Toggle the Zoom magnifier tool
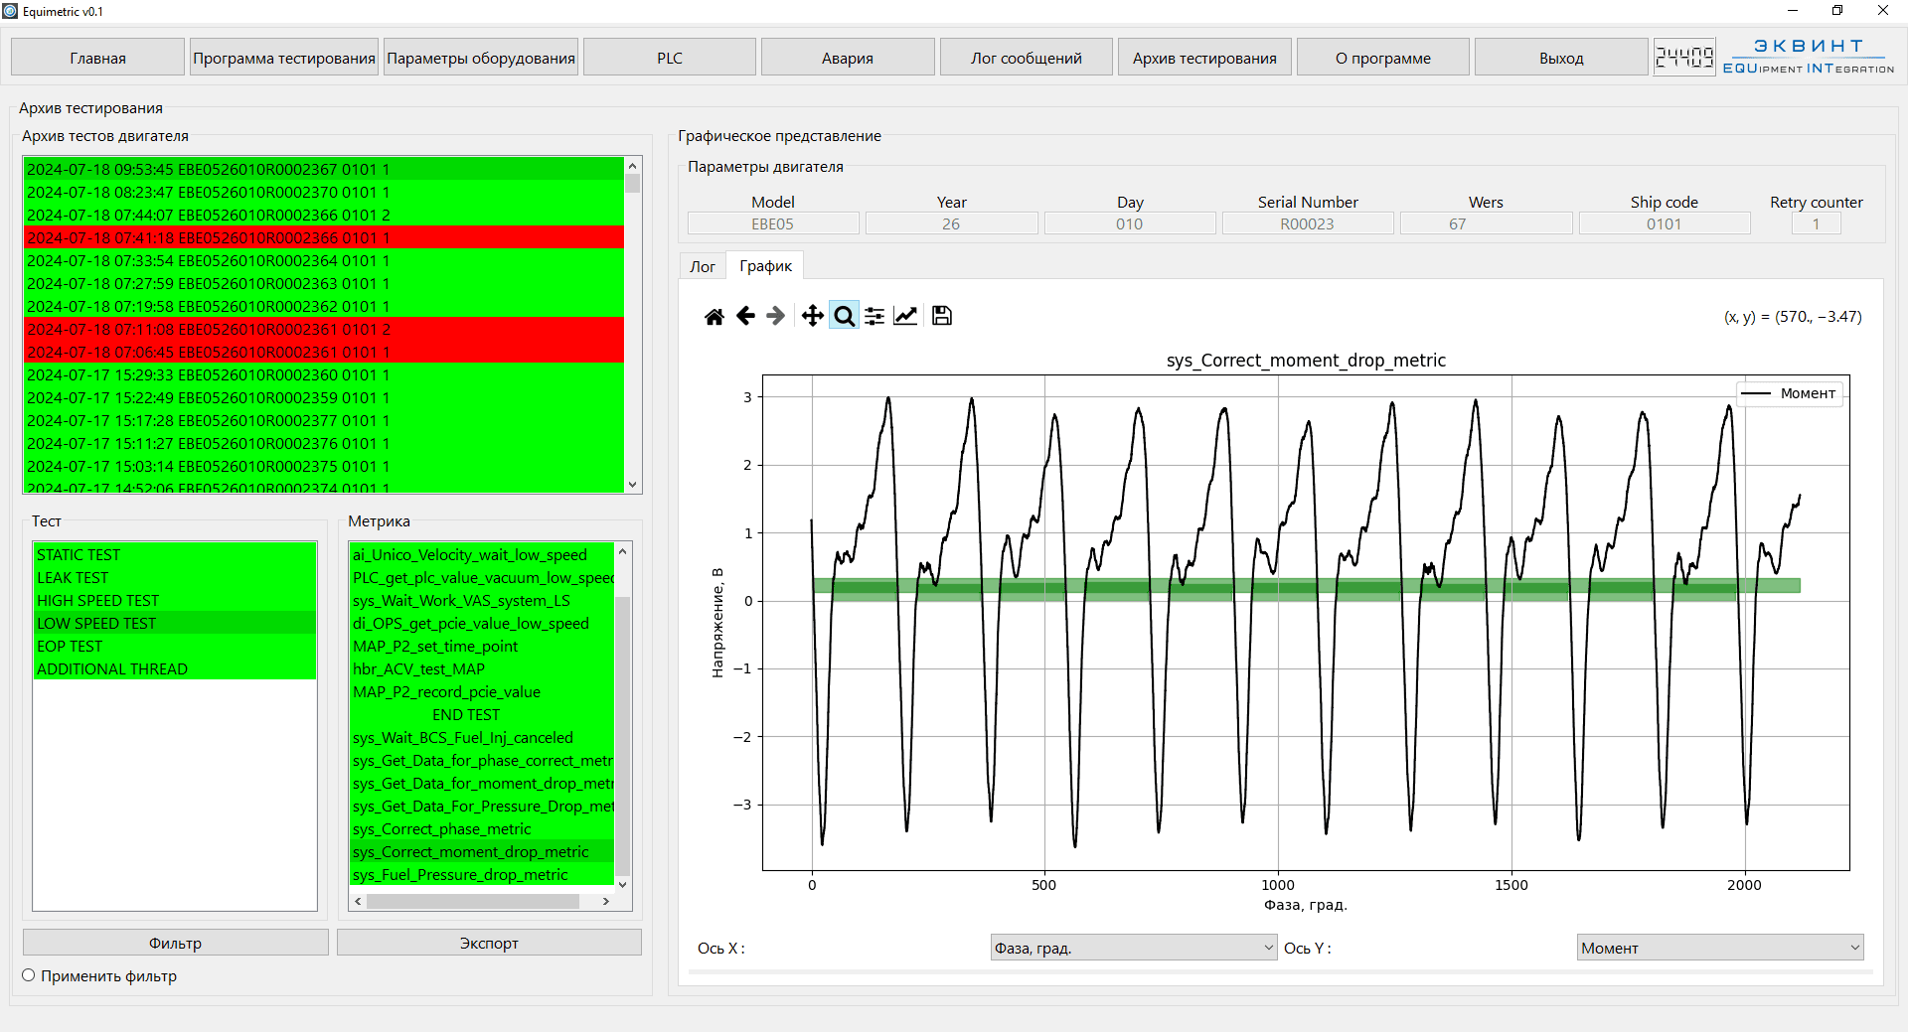The image size is (1908, 1032). point(844,316)
